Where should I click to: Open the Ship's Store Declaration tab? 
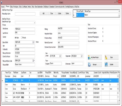[37, 7]
